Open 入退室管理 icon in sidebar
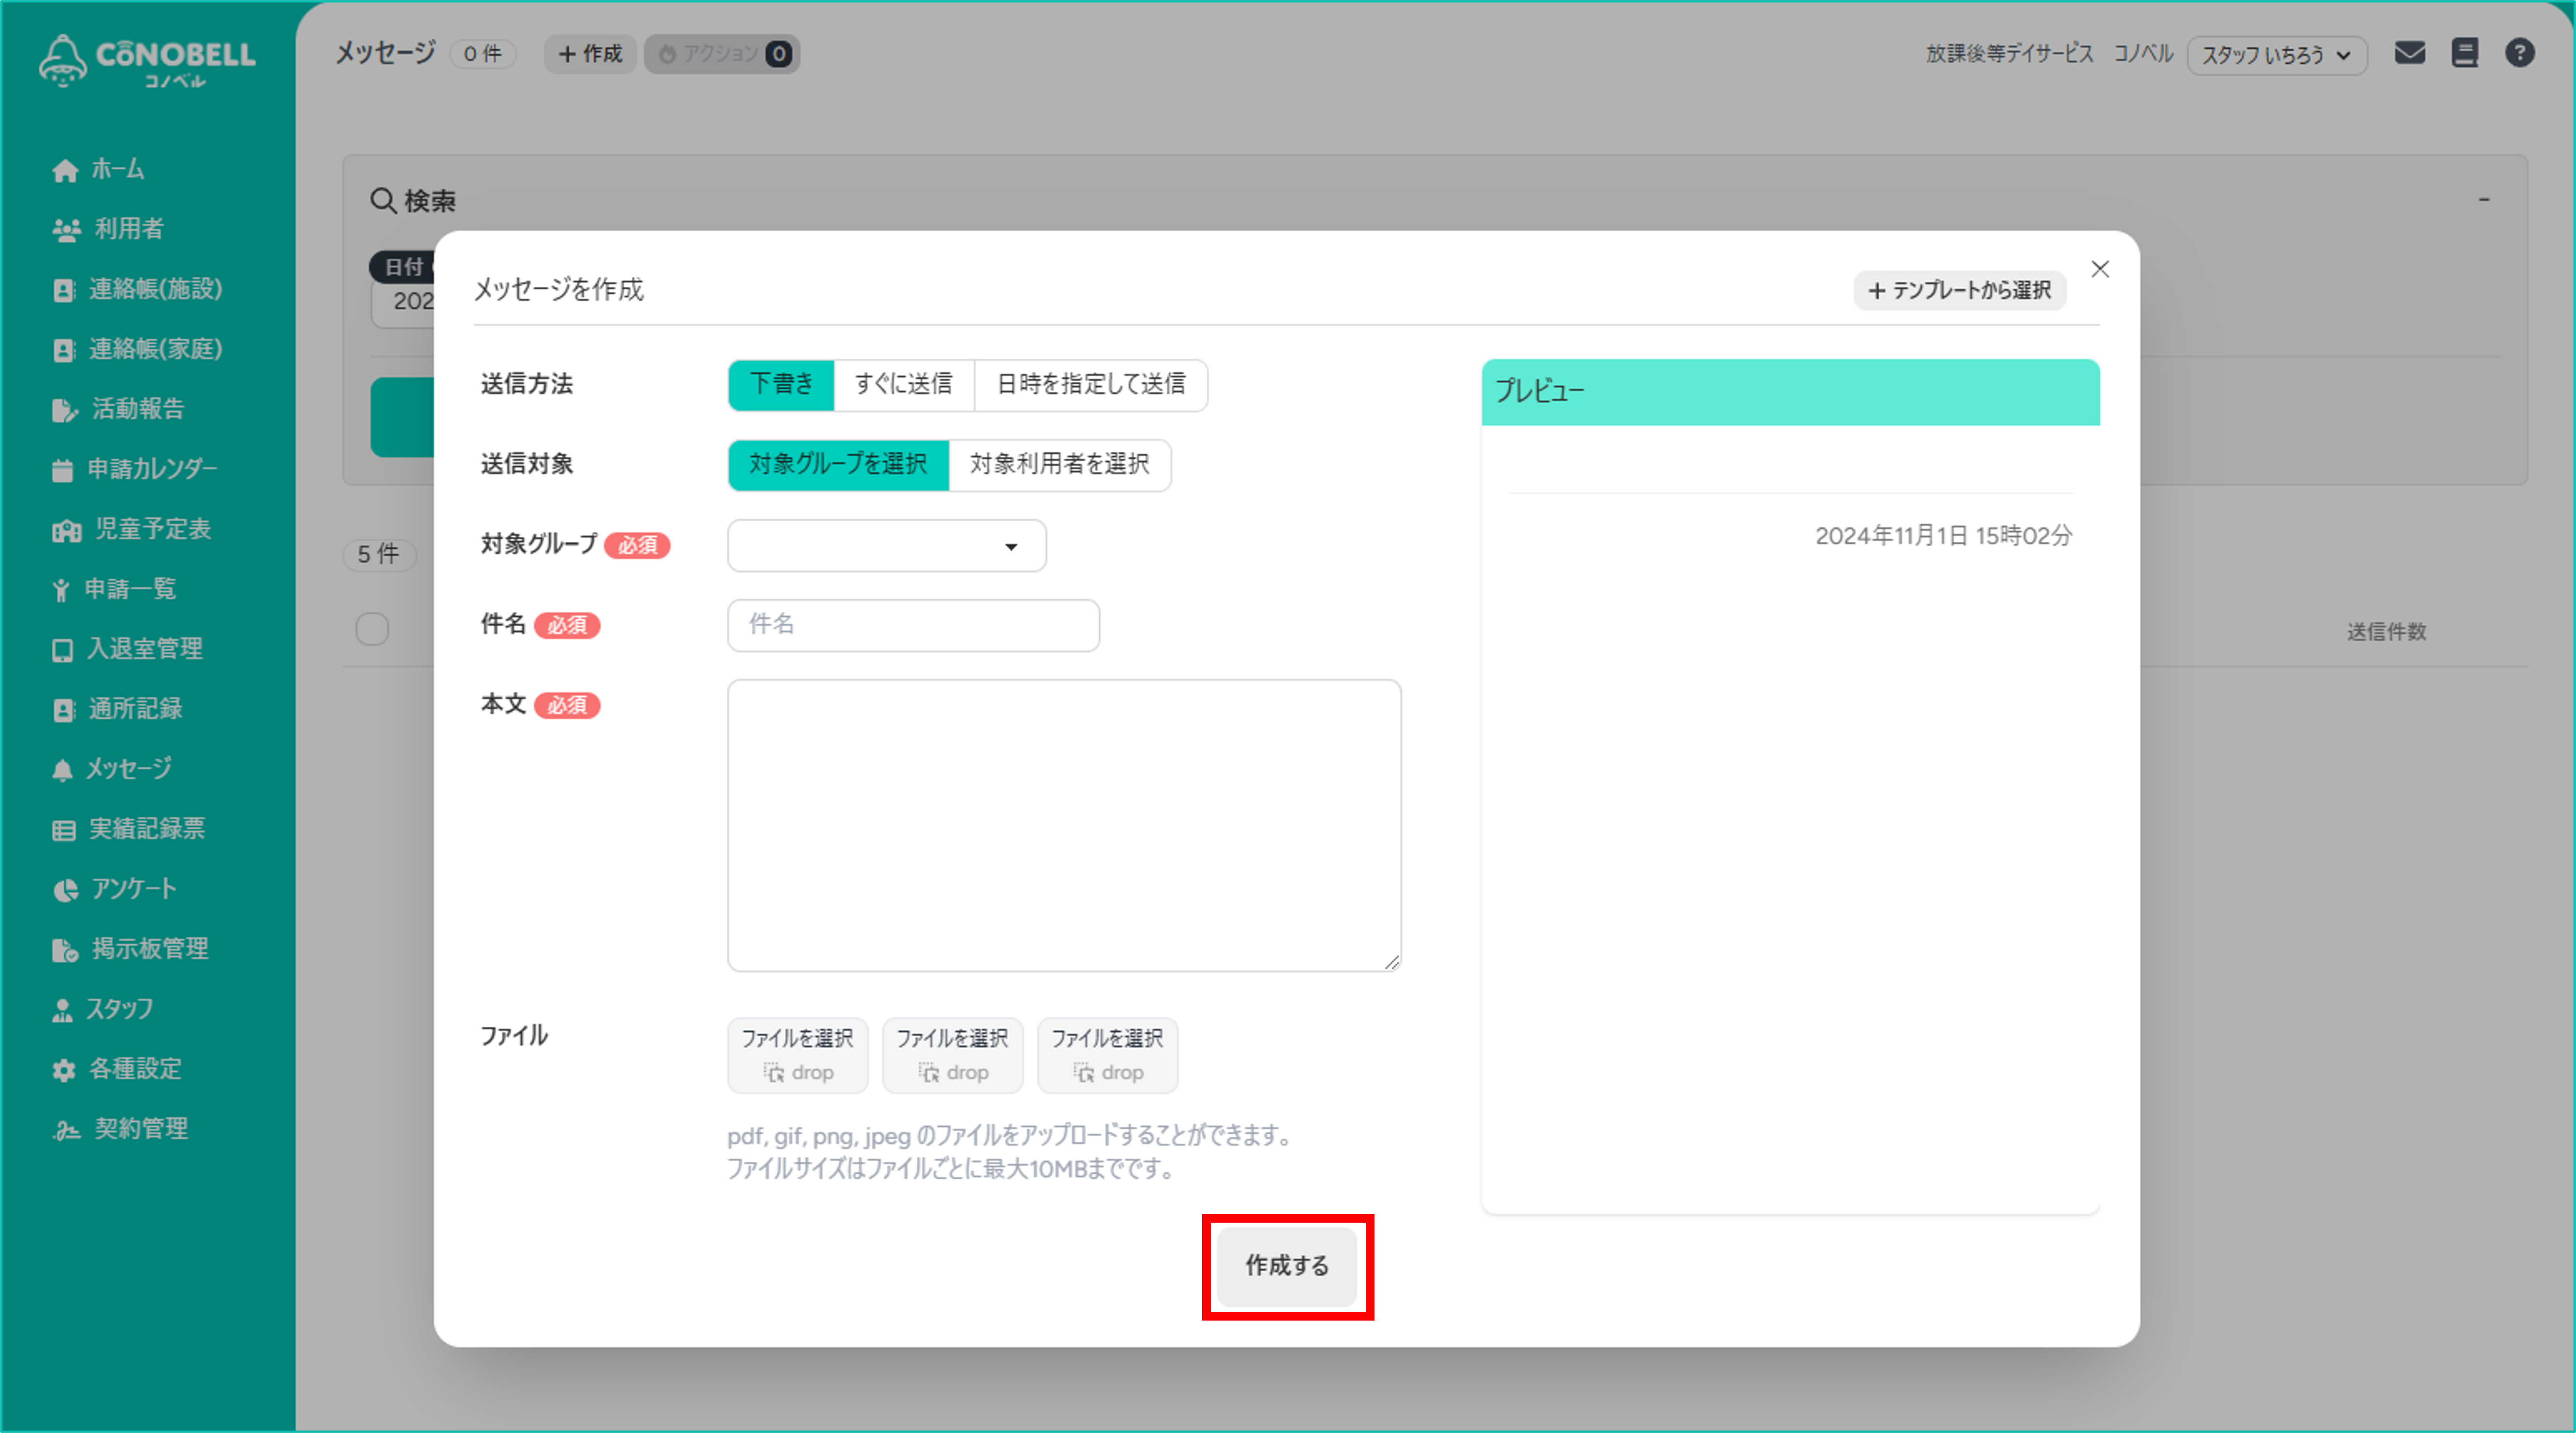 tap(62, 650)
